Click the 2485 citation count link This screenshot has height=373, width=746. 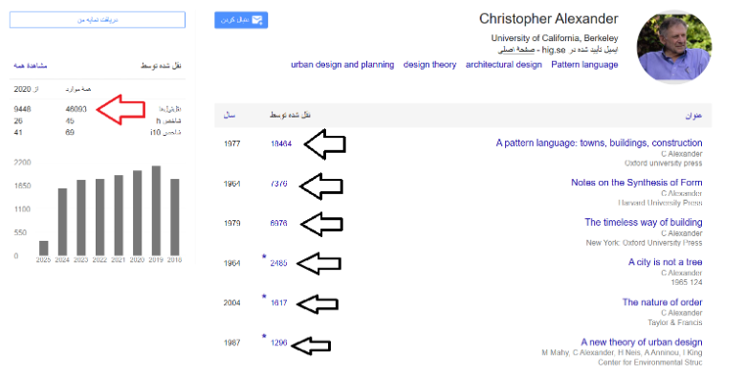click(x=279, y=263)
